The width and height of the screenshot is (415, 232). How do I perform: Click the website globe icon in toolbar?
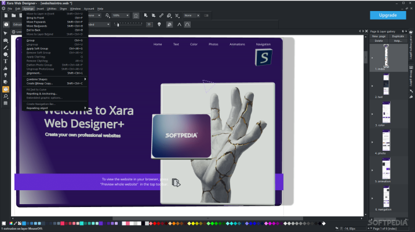click(169, 15)
